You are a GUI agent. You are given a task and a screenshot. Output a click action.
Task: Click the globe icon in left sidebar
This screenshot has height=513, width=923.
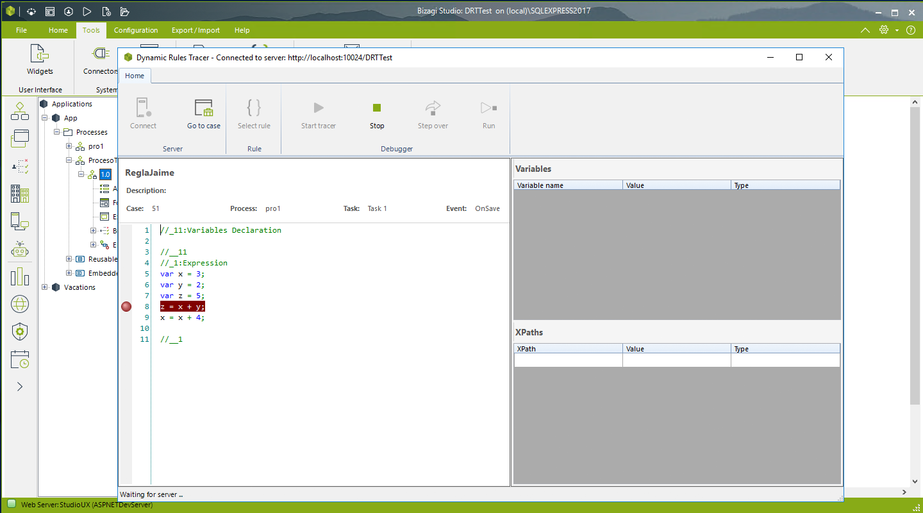20,305
